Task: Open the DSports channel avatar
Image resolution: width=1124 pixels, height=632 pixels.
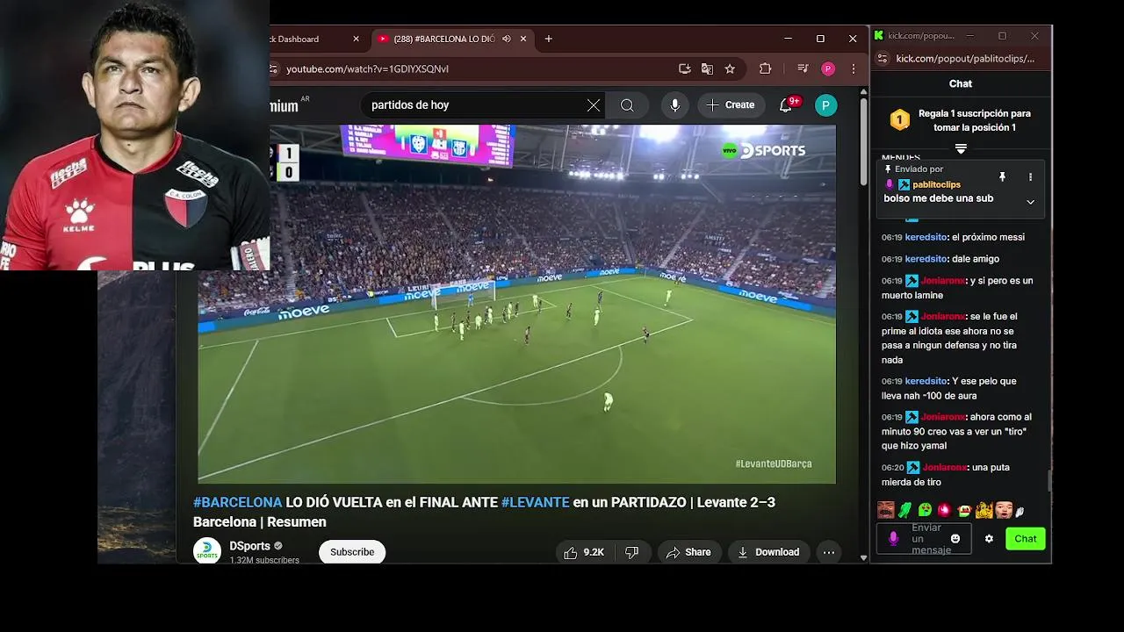Action: (x=207, y=550)
